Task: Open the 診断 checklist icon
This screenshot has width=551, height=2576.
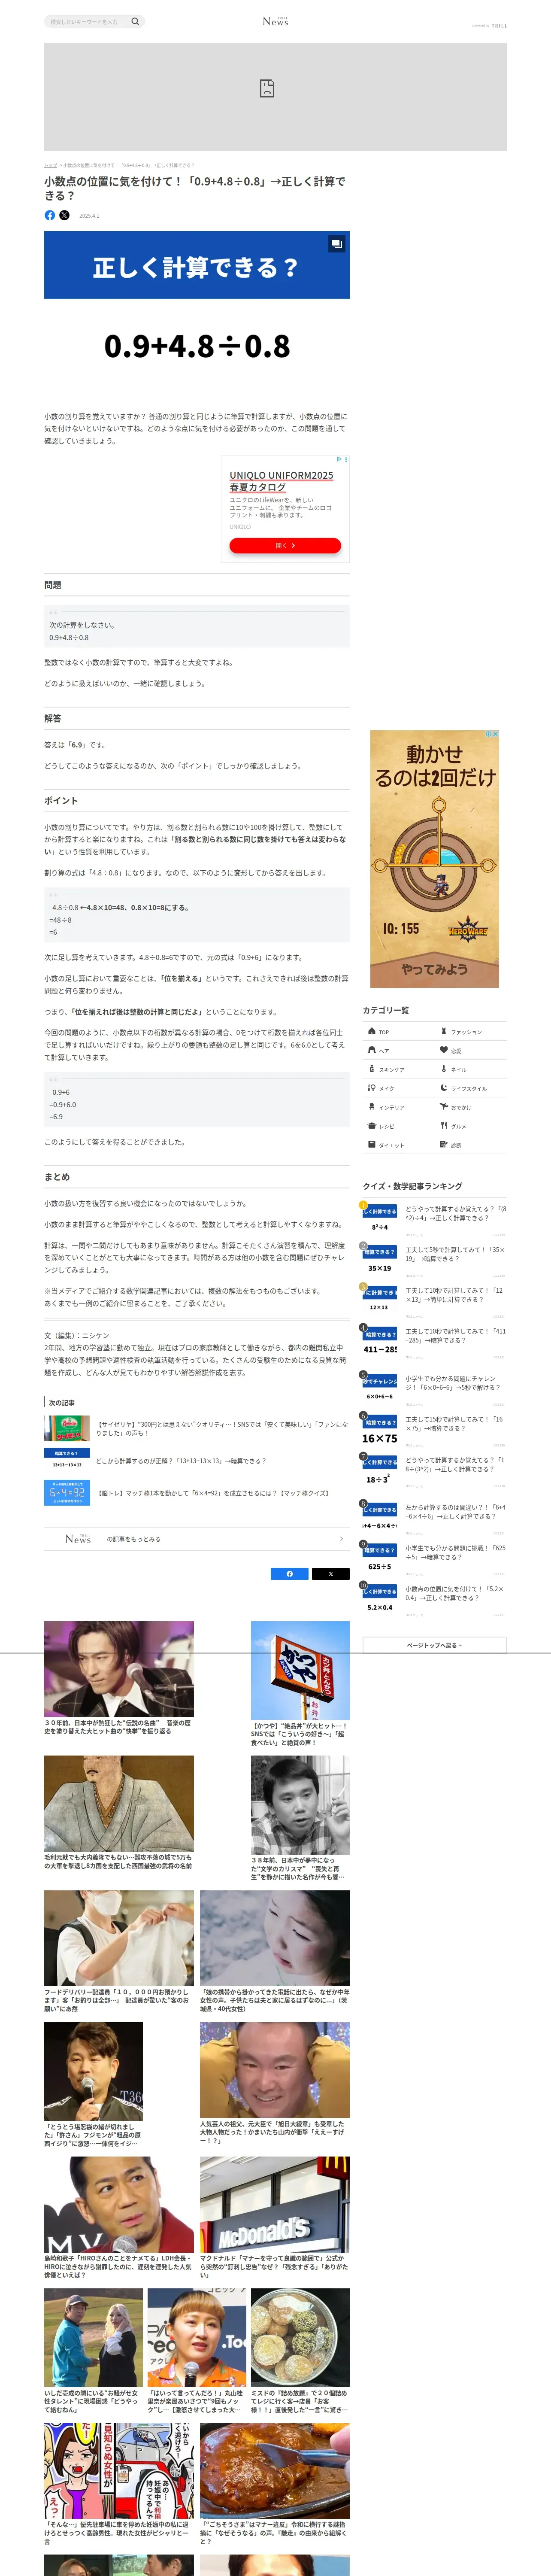Action: click(x=444, y=1145)
